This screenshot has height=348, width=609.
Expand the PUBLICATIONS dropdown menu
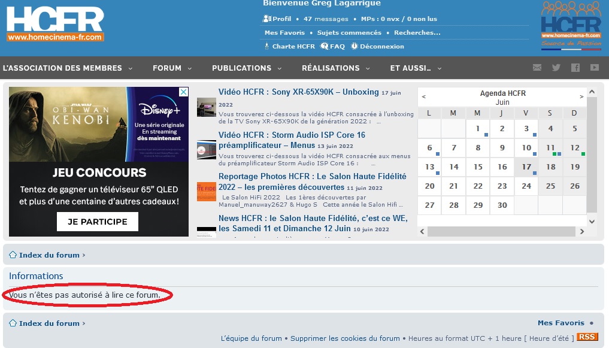[x=247, y=68]
